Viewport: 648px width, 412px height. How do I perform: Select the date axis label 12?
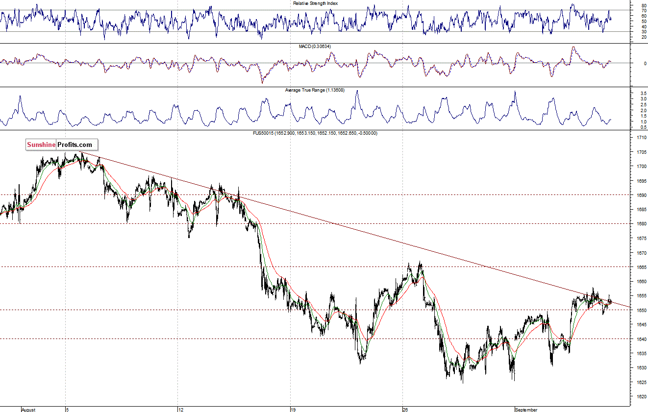(181, 409)
